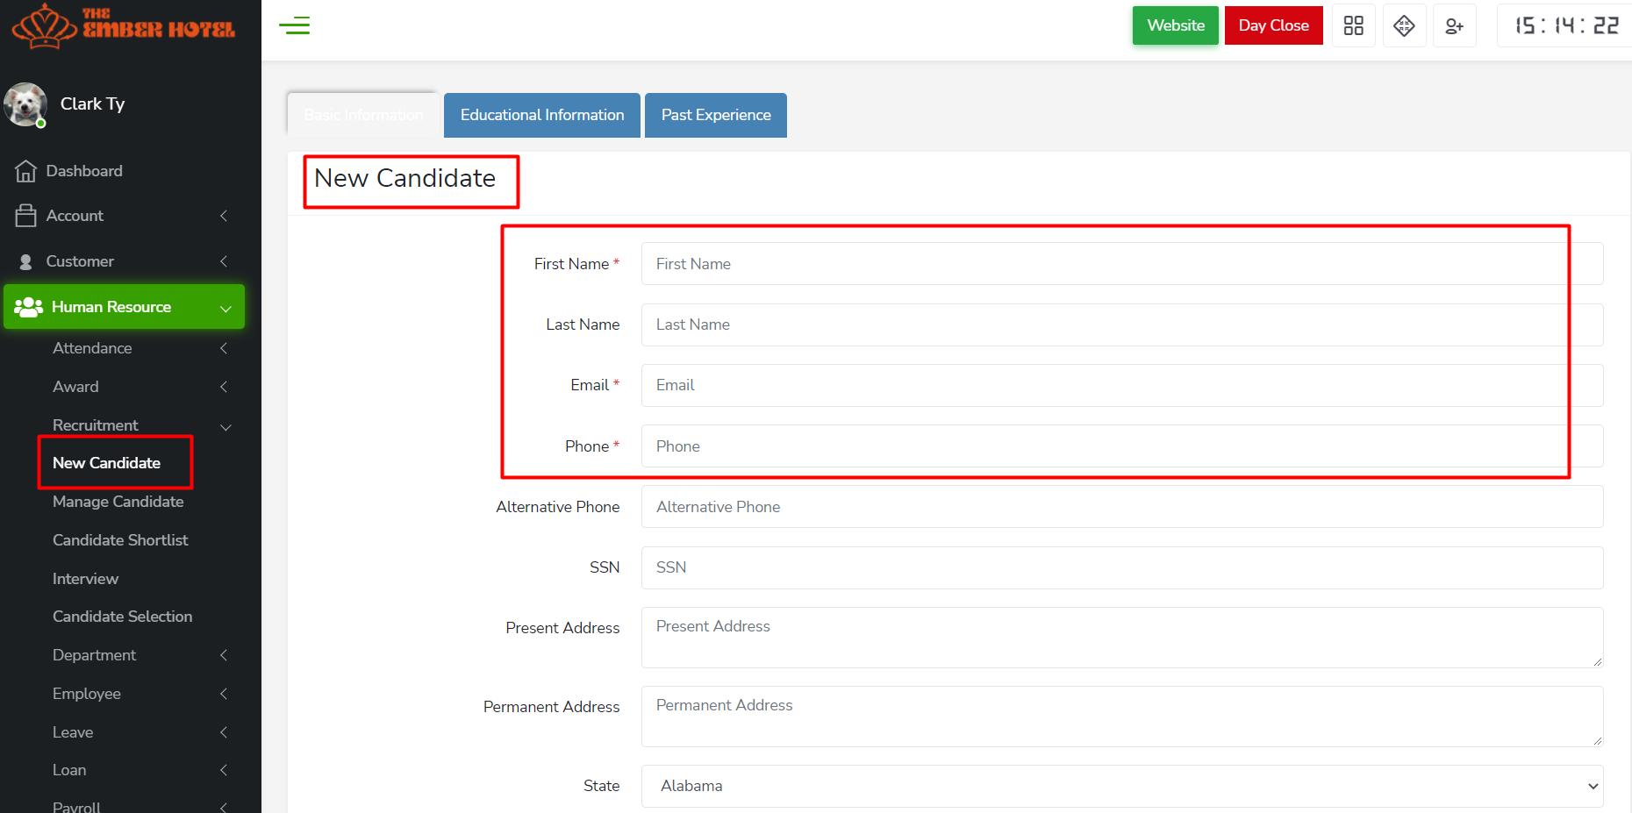Switch to Educational Information tab

(x=541, y=115)
